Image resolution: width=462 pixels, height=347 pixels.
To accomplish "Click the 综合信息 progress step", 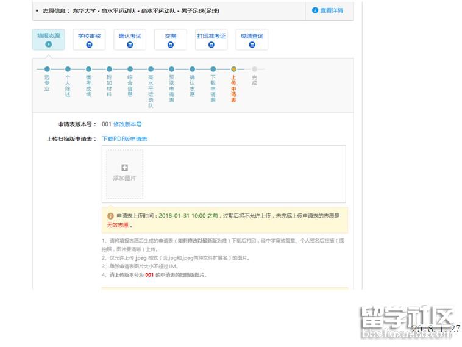I will click(130, 70).
